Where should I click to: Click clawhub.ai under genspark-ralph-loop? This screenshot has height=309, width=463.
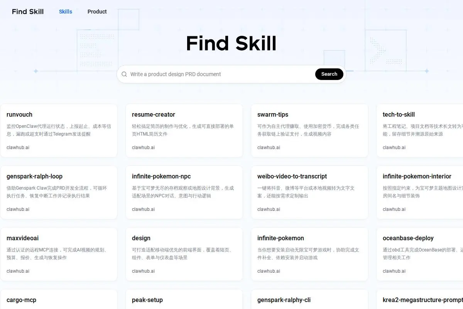point(18,209)
